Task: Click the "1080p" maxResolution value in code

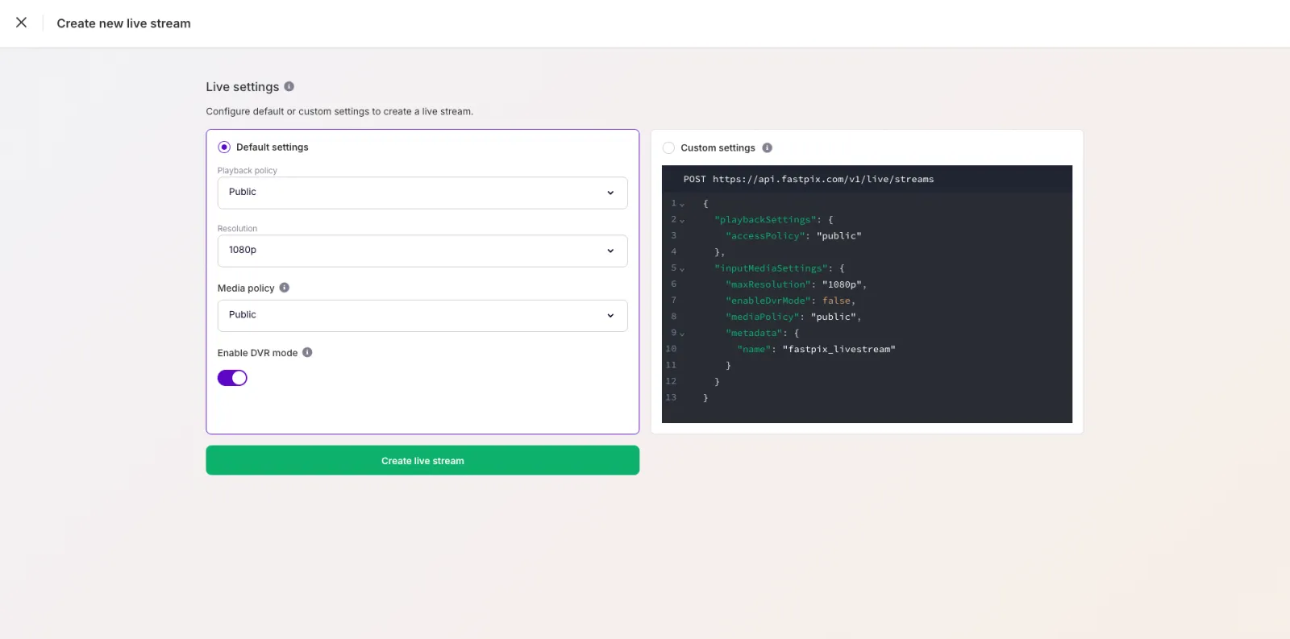Action: coord(842,284)
